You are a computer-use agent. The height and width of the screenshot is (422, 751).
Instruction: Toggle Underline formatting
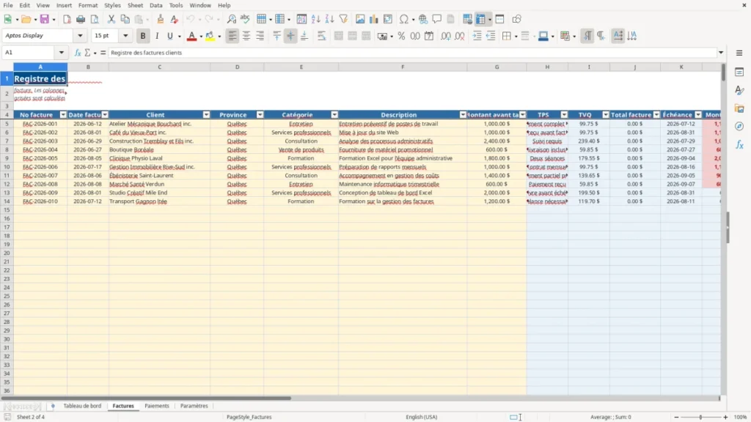pyautogui.click(x=169, y=36)
